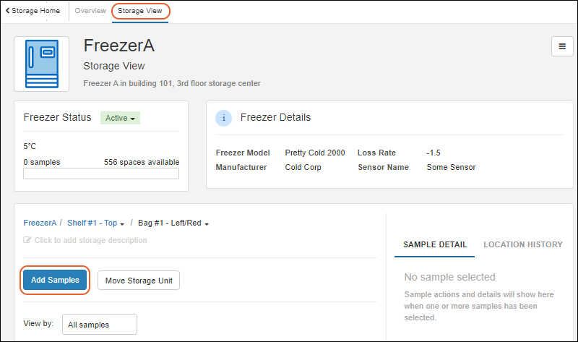Click the 556 spaces available label
Screen dimensions: 578x342
142,162
